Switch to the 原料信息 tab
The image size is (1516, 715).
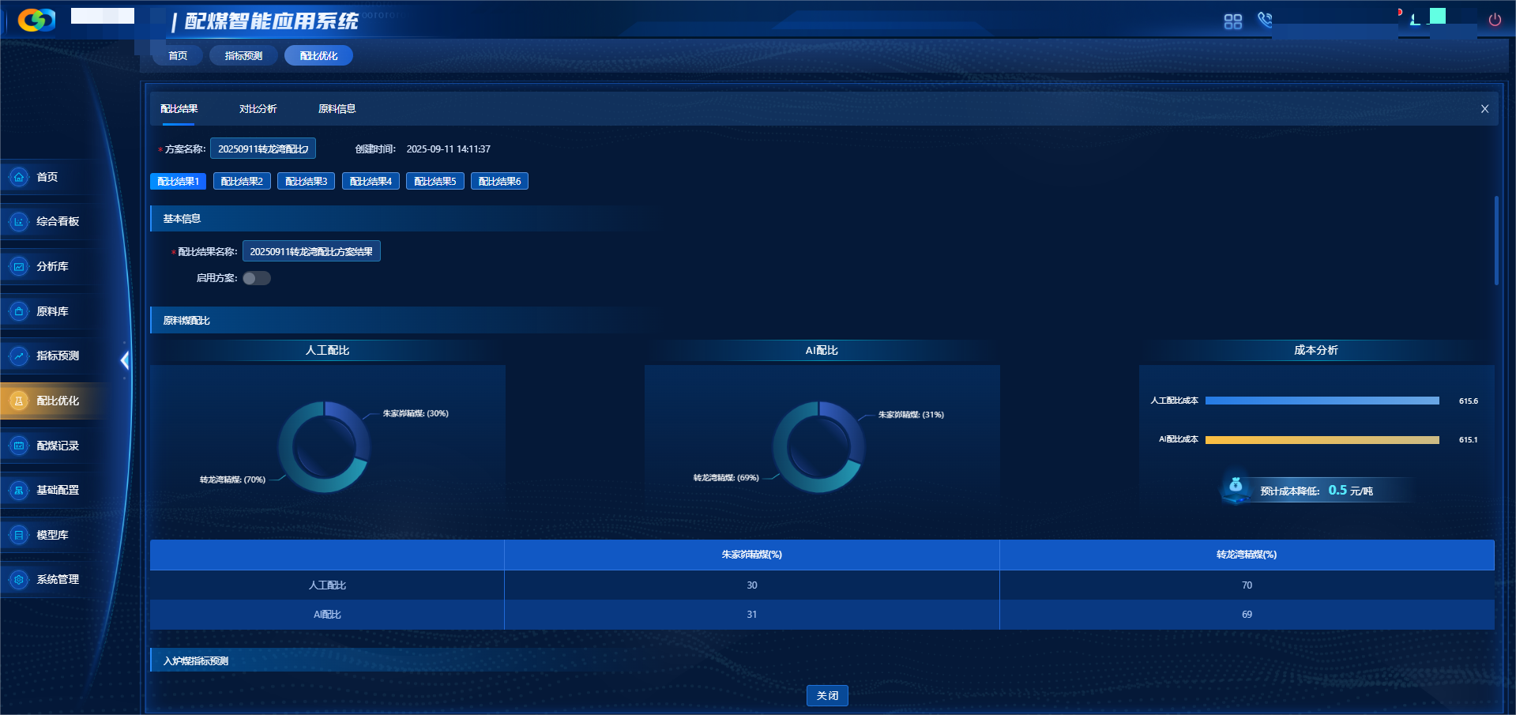pyautogui.click(x=337, y=109)
